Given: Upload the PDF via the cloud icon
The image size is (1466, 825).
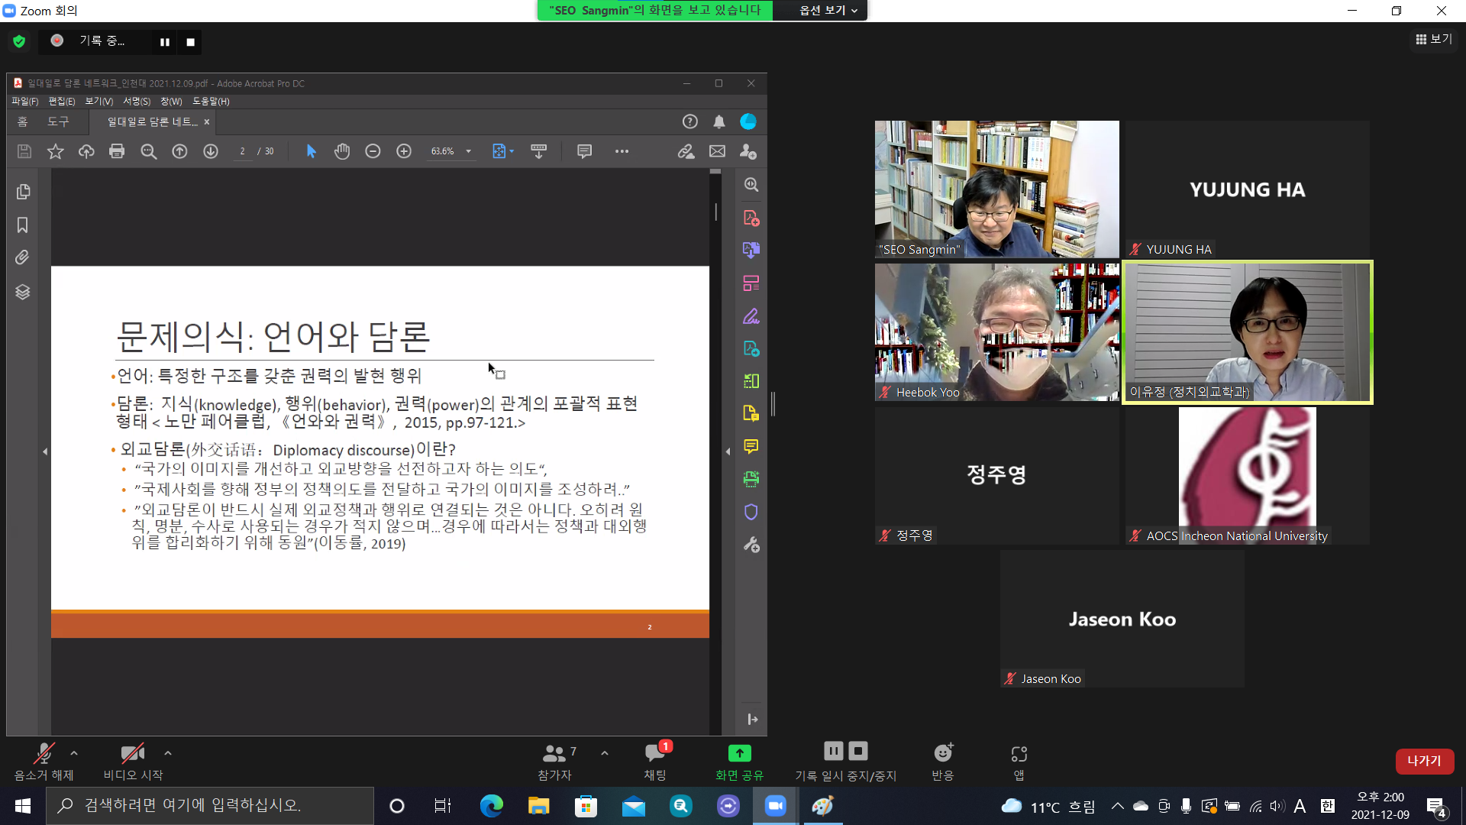Looking at the screenshot, I should click(x=86, y=151).
